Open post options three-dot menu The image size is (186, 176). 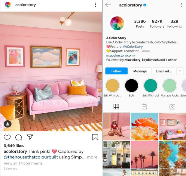coord(95,5)
